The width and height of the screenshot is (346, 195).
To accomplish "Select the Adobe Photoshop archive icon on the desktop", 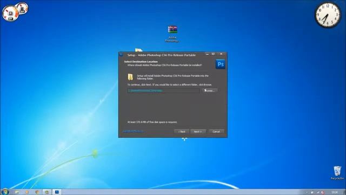I will 172,34.
